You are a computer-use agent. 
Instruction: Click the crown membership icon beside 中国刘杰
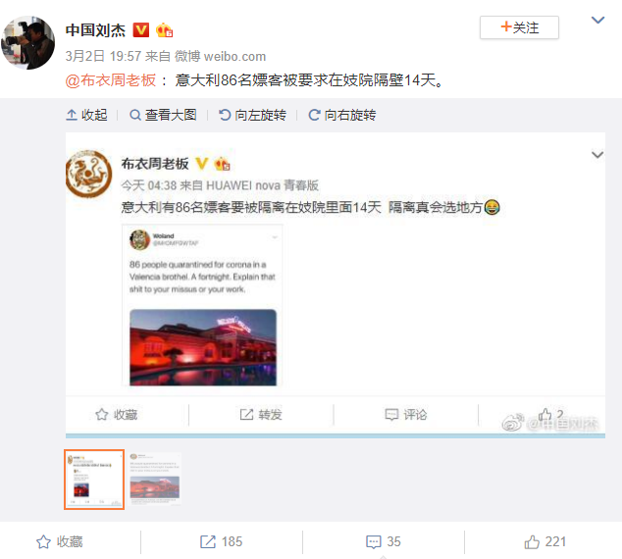point(164,30)
